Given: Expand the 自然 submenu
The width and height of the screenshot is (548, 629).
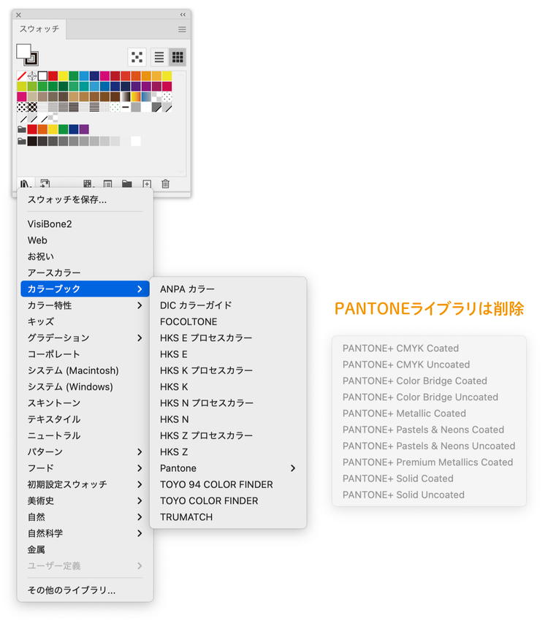Looking at the screenshot, I should (x=85, y=517).
